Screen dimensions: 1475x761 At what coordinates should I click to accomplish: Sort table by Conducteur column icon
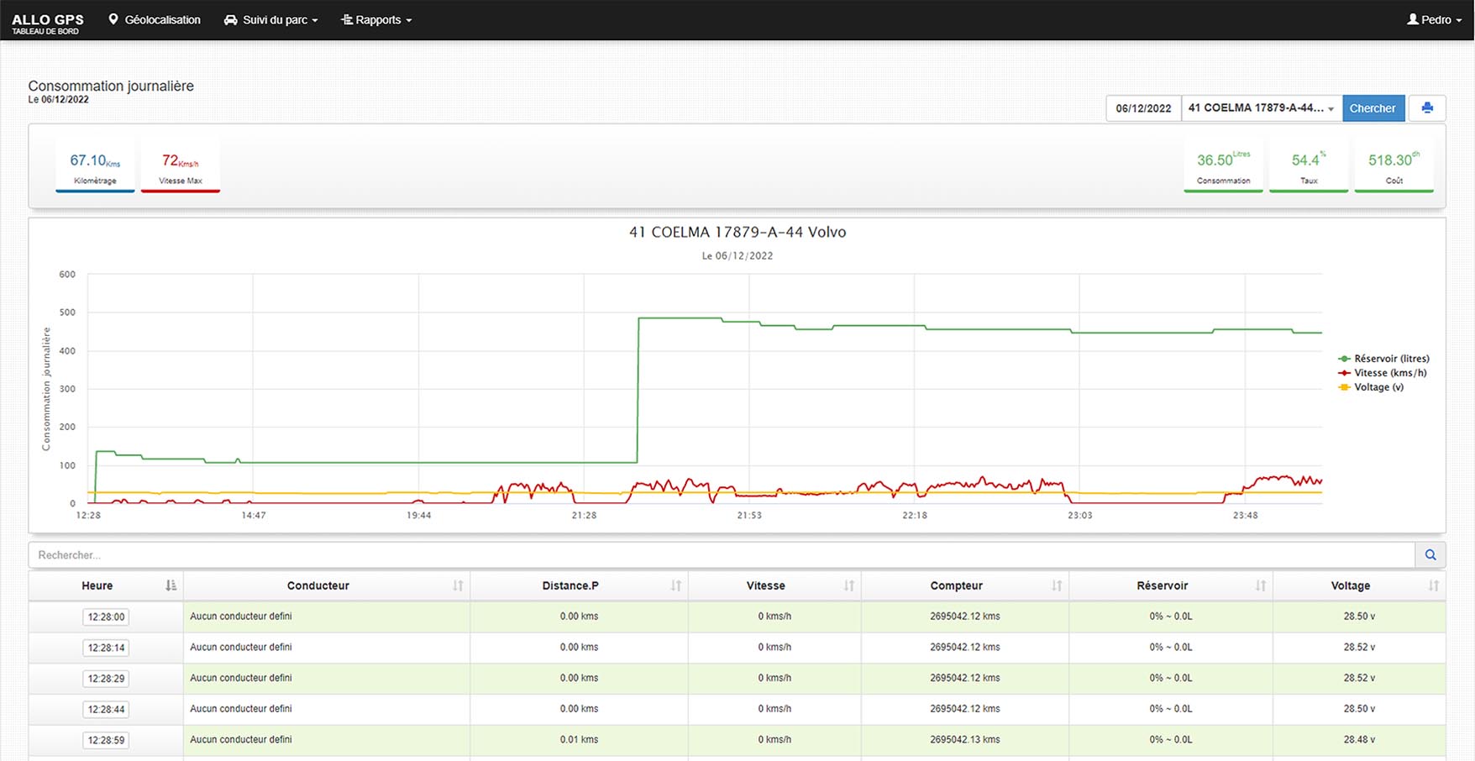click(458, 585)
